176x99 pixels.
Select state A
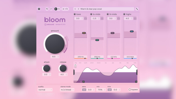point(56,9)
